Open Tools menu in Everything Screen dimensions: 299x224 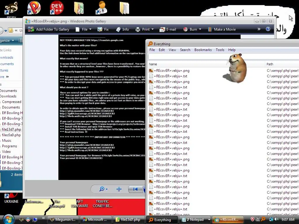tap(220, 50)
